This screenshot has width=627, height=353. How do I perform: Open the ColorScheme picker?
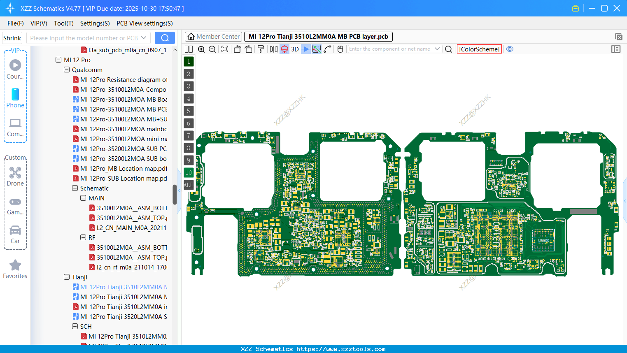click(479, 49)
